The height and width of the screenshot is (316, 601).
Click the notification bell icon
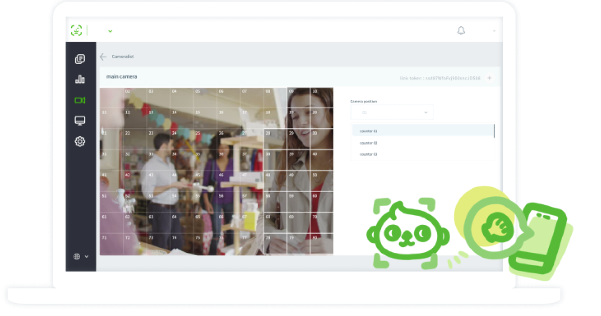(x=461, y=31)
